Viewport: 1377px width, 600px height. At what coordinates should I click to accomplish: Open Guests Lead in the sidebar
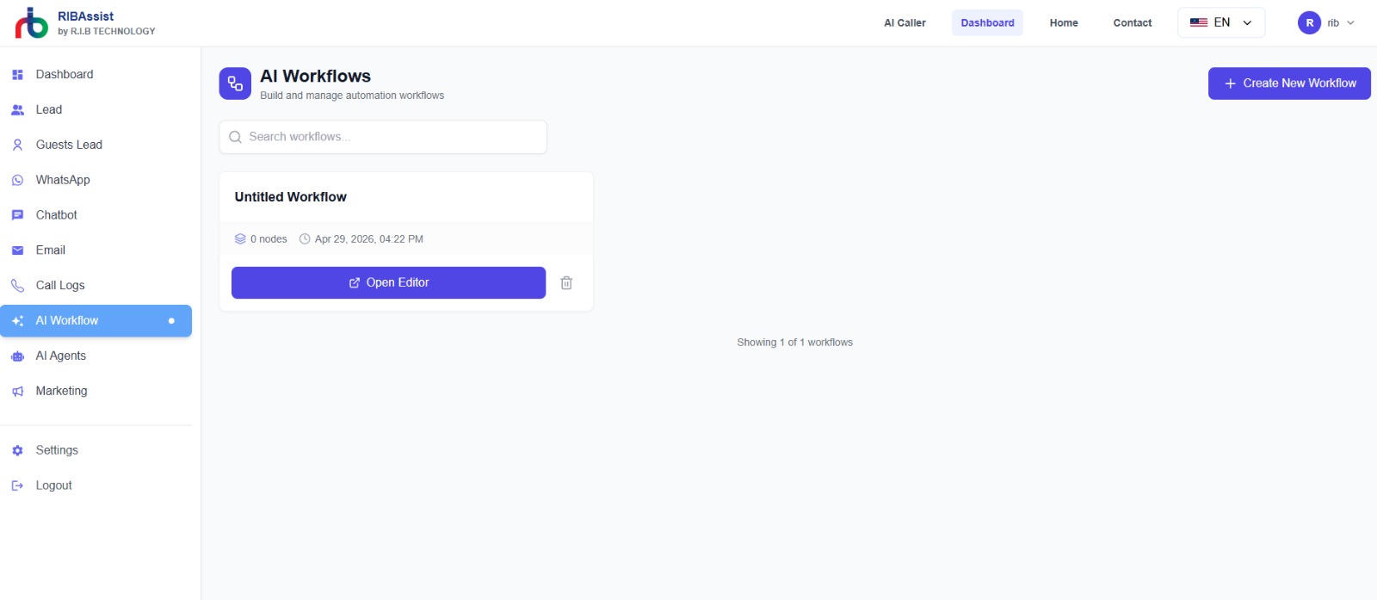[96, 145]
